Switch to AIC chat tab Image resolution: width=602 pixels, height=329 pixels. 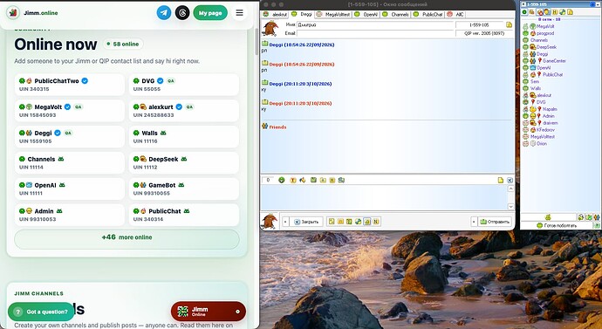pos(455,14)
